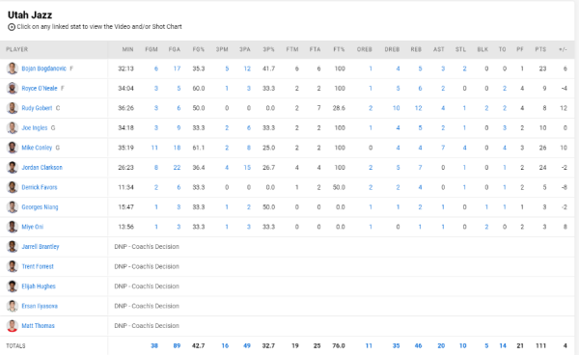Click Jordan Clarkson's 22 field goal attempts

177,168
